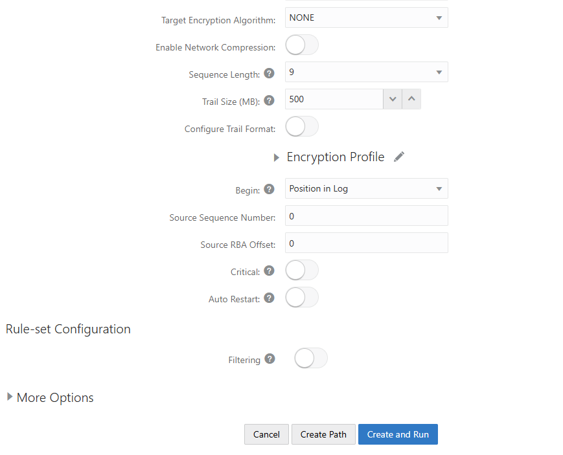Decrease the Trail Size with the down arrow
This screenshot has height=455, width=563.
(393, 99)
